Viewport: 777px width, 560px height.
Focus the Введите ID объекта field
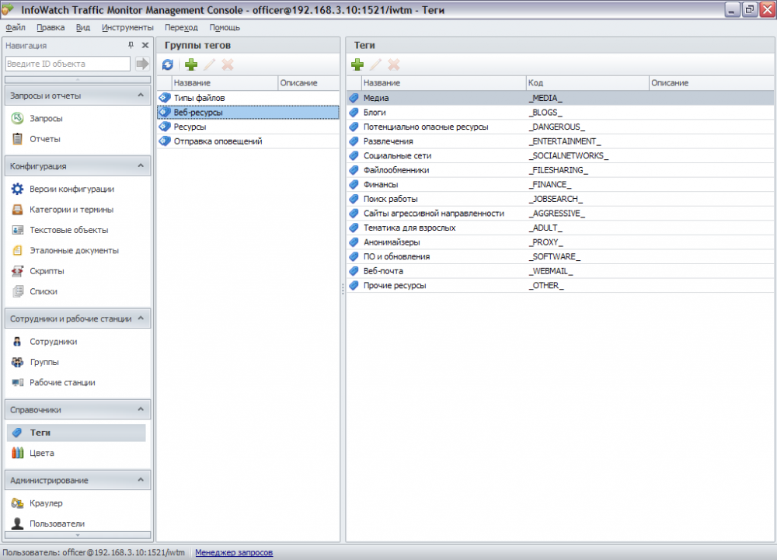(x=68, y=64)
